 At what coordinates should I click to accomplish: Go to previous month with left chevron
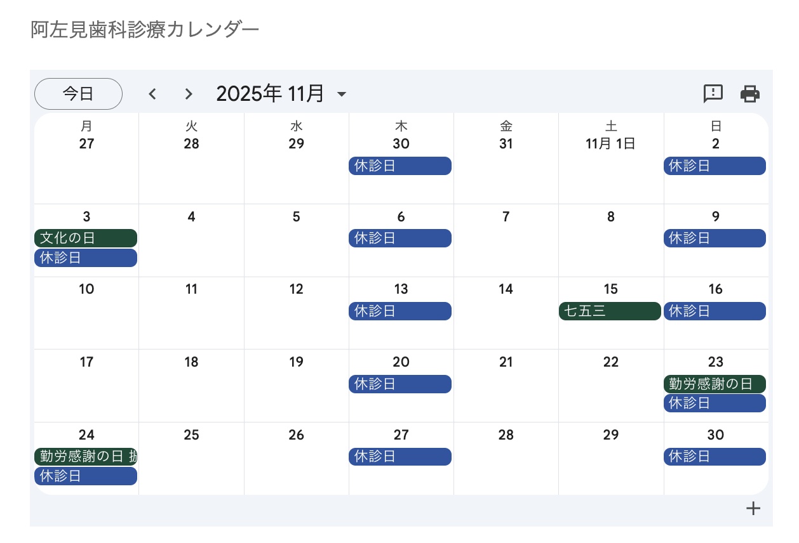point(152,94)
